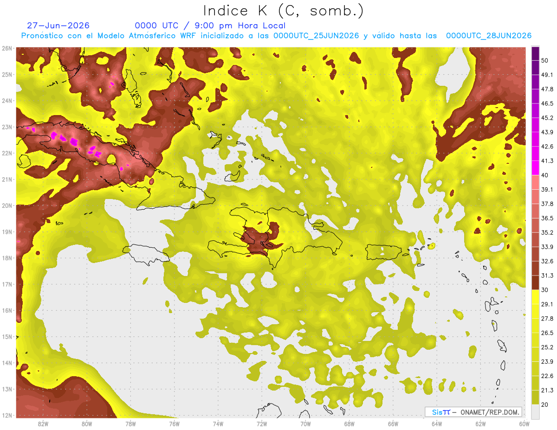Click the '36.5' color scale label
The height and width of the screenshot is (430, 557).
click(x=547, y=218)
